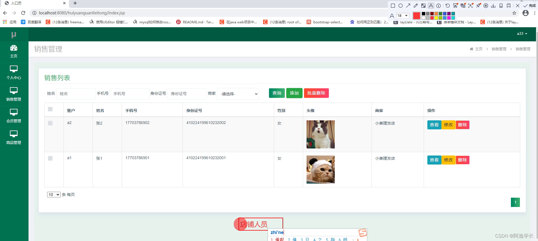Pick the orange color swatch
538x241 pixels.
tap(436, 13)
